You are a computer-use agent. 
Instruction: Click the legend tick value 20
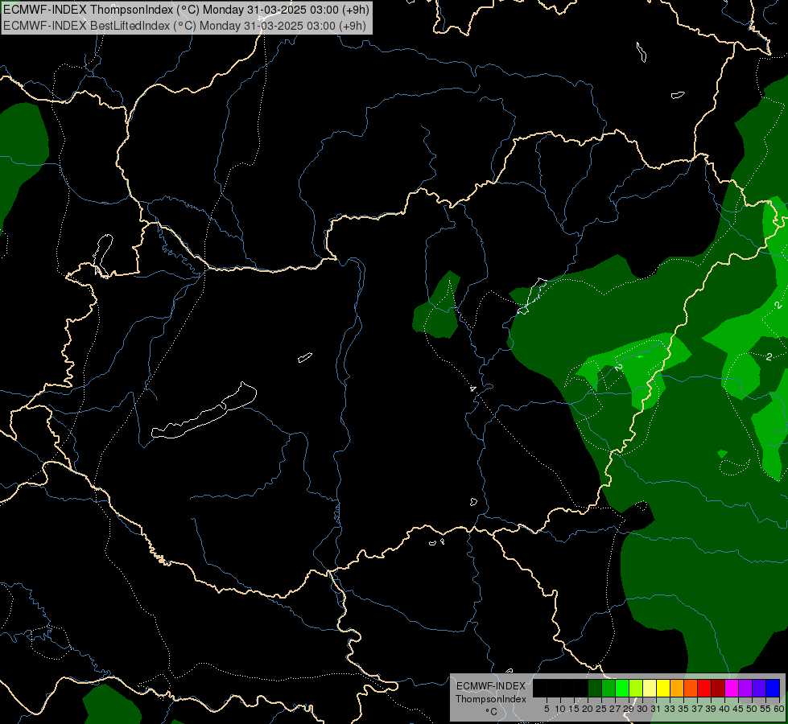click(588, 709)
